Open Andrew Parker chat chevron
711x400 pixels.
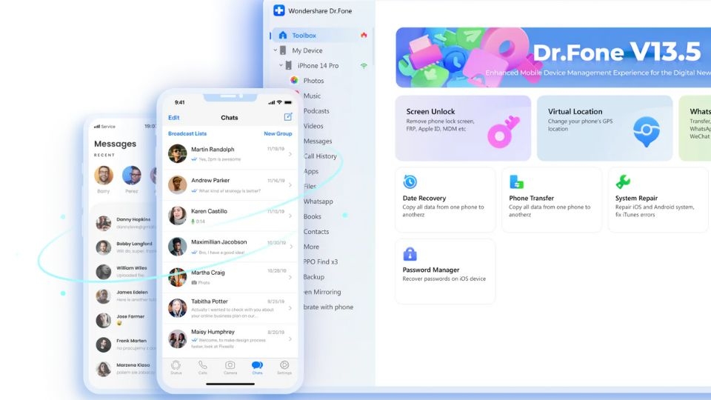point(290,185)
